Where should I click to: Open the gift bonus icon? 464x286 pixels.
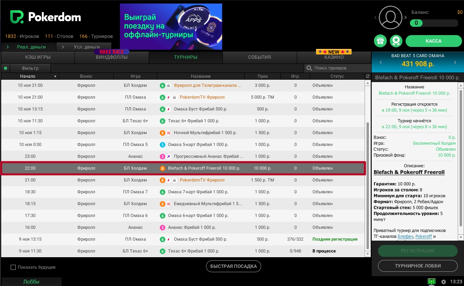[380, 41]
